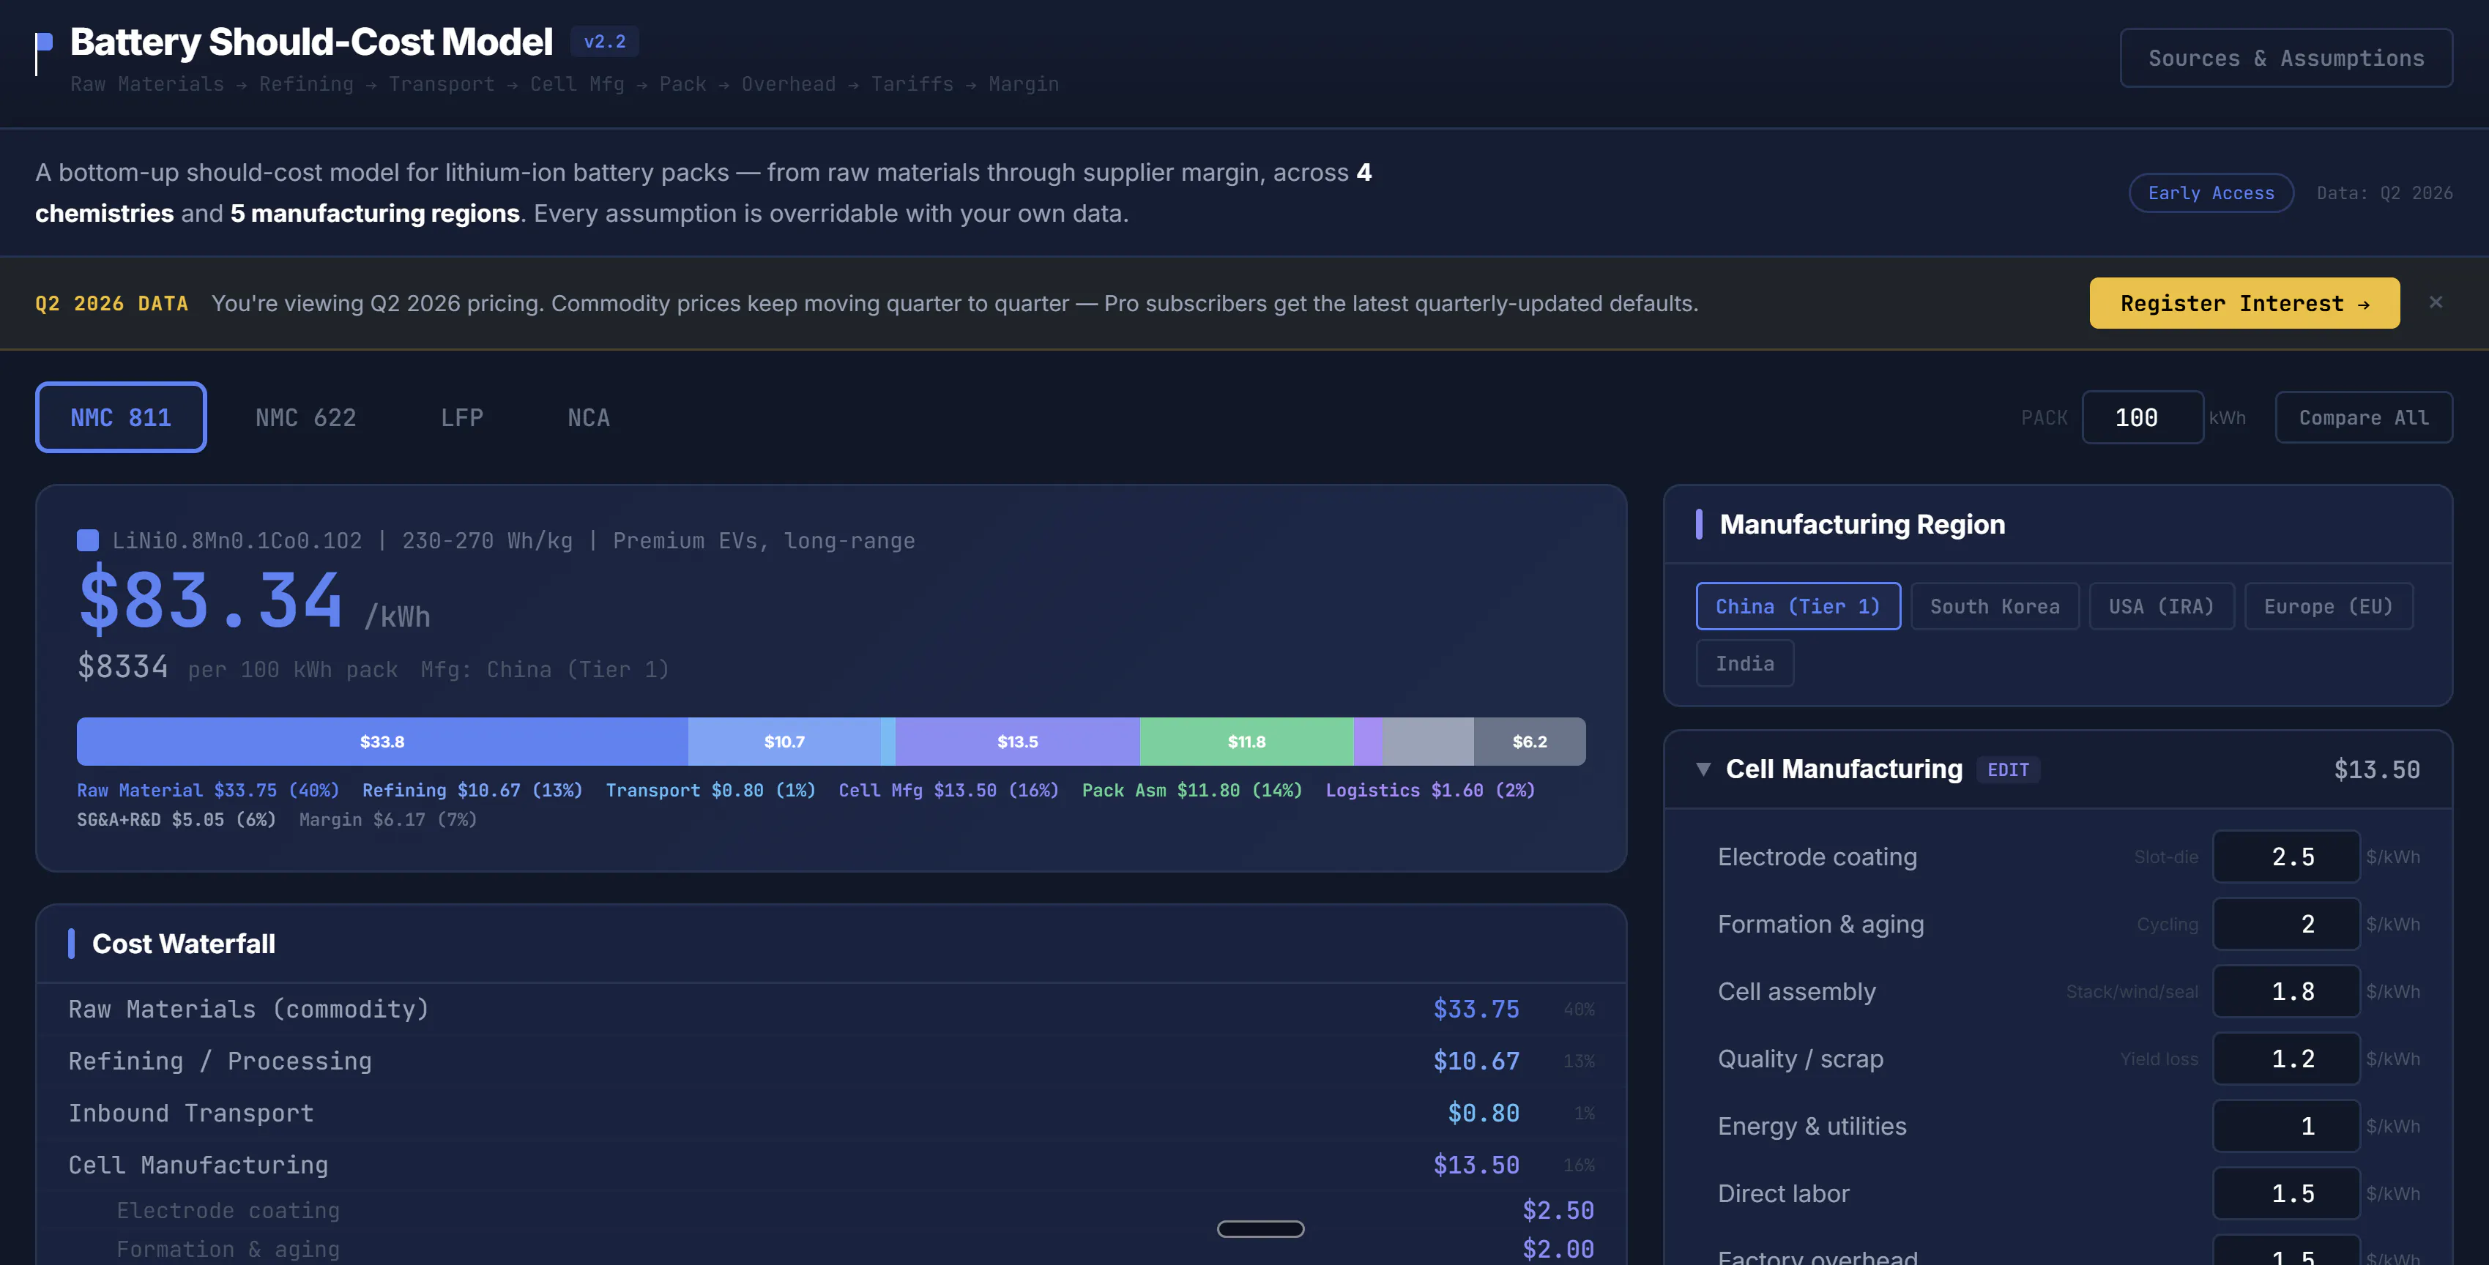Click the Register Interest button

click(x=2244, y=303)
